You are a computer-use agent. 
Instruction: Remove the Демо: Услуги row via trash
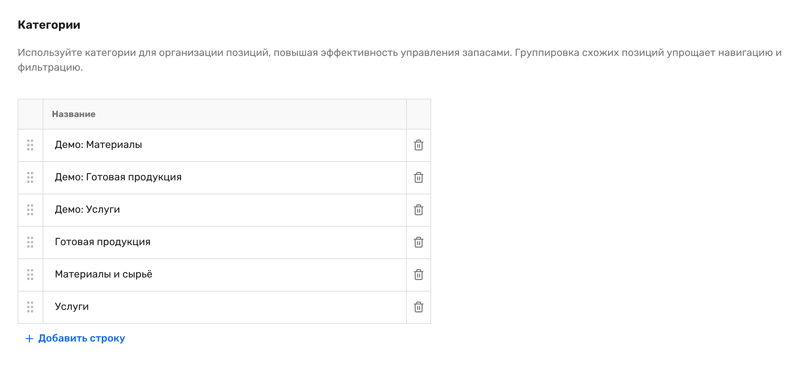tap(419, 210)
